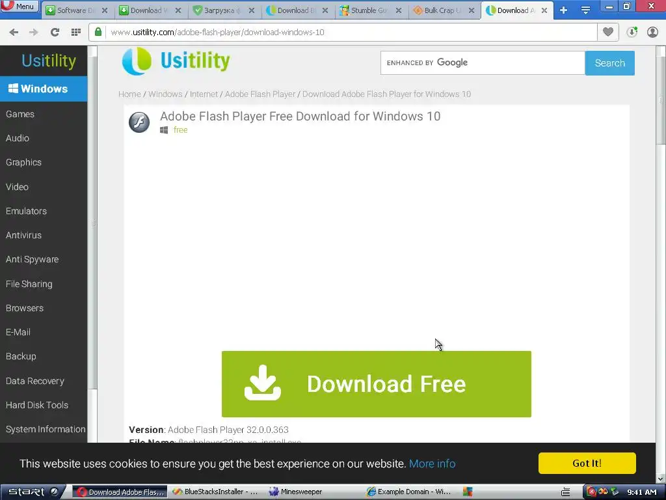This screenshot has height=500, width=666.
Task: Open Home breadcrumb link
Action: click(129, 94)
